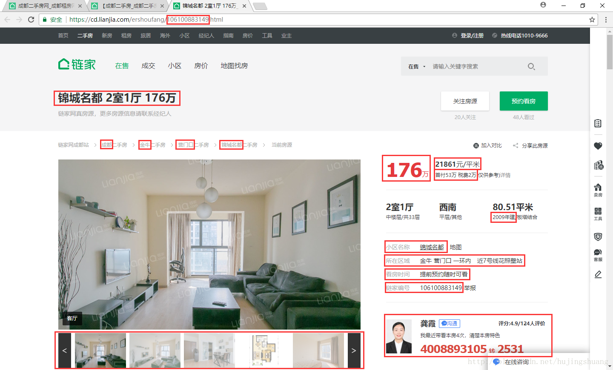This screenshot has width=613, height=370.
Task: Click 分享此房源 share icon link
Action: pyautogui.click(x=530, y=145)
